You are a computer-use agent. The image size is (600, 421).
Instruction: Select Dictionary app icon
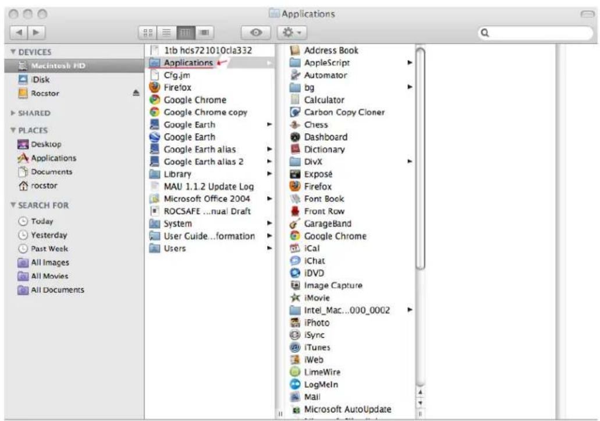point(294,149)
